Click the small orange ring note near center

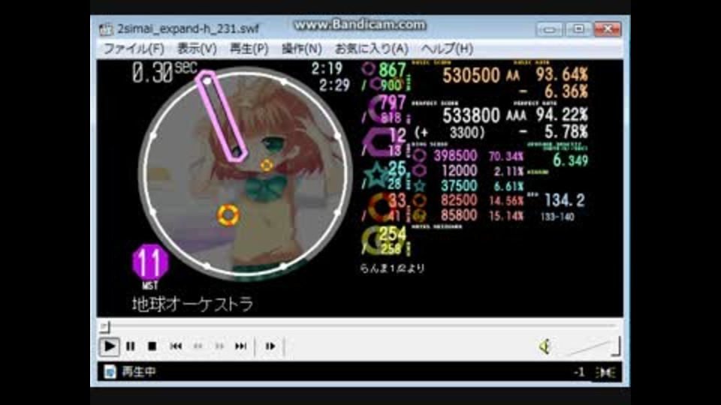(267, 165)
